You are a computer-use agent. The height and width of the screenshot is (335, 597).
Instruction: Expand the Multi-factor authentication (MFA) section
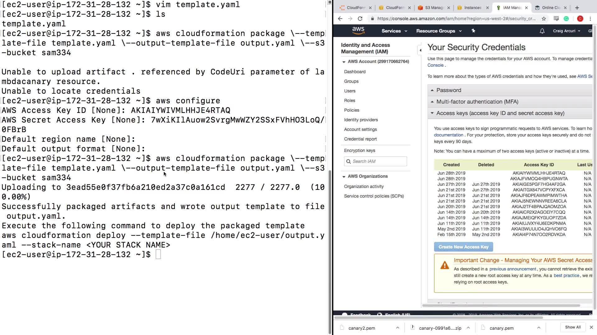click(x=477, y=102)
